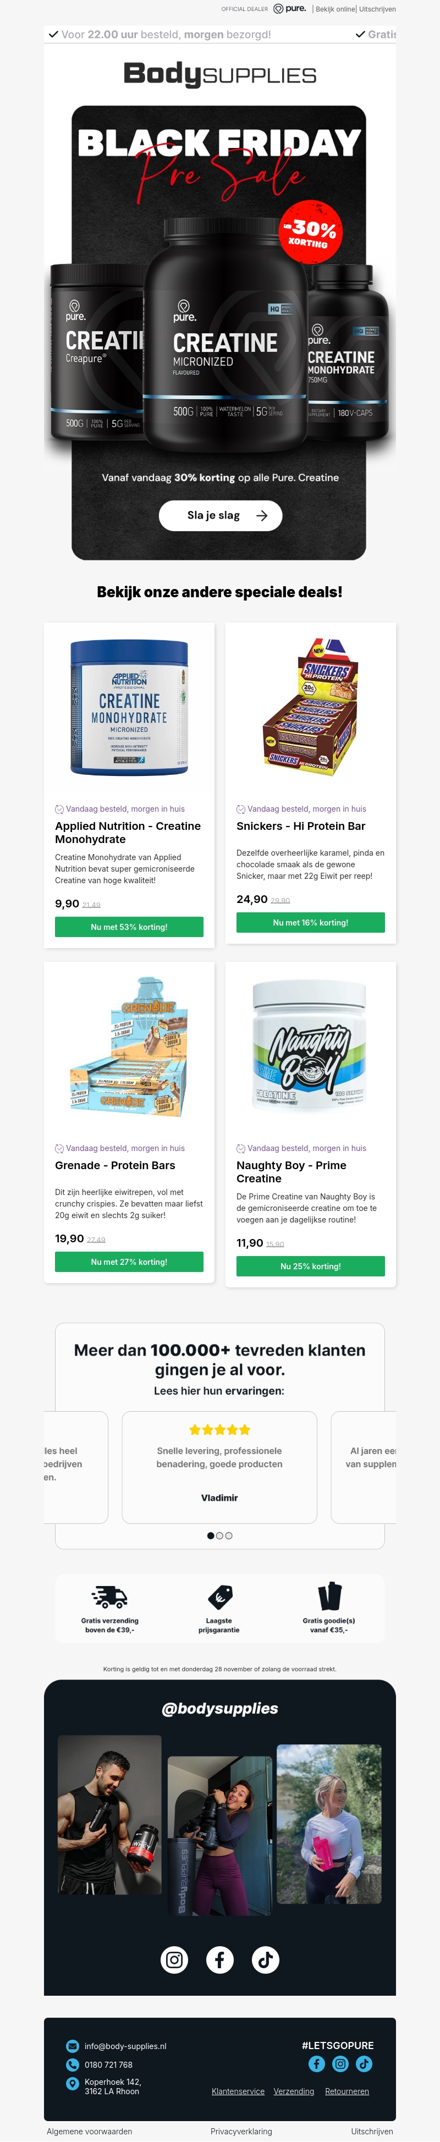Viewport: 440px width, 2142px height.
Task: Click 'Nu met 53% korting!' button
Action: click(129, 927)
